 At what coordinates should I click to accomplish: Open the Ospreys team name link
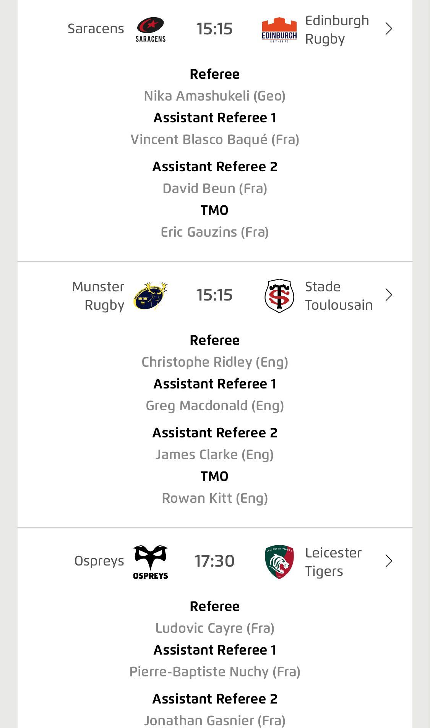click(x=99, y=561)
